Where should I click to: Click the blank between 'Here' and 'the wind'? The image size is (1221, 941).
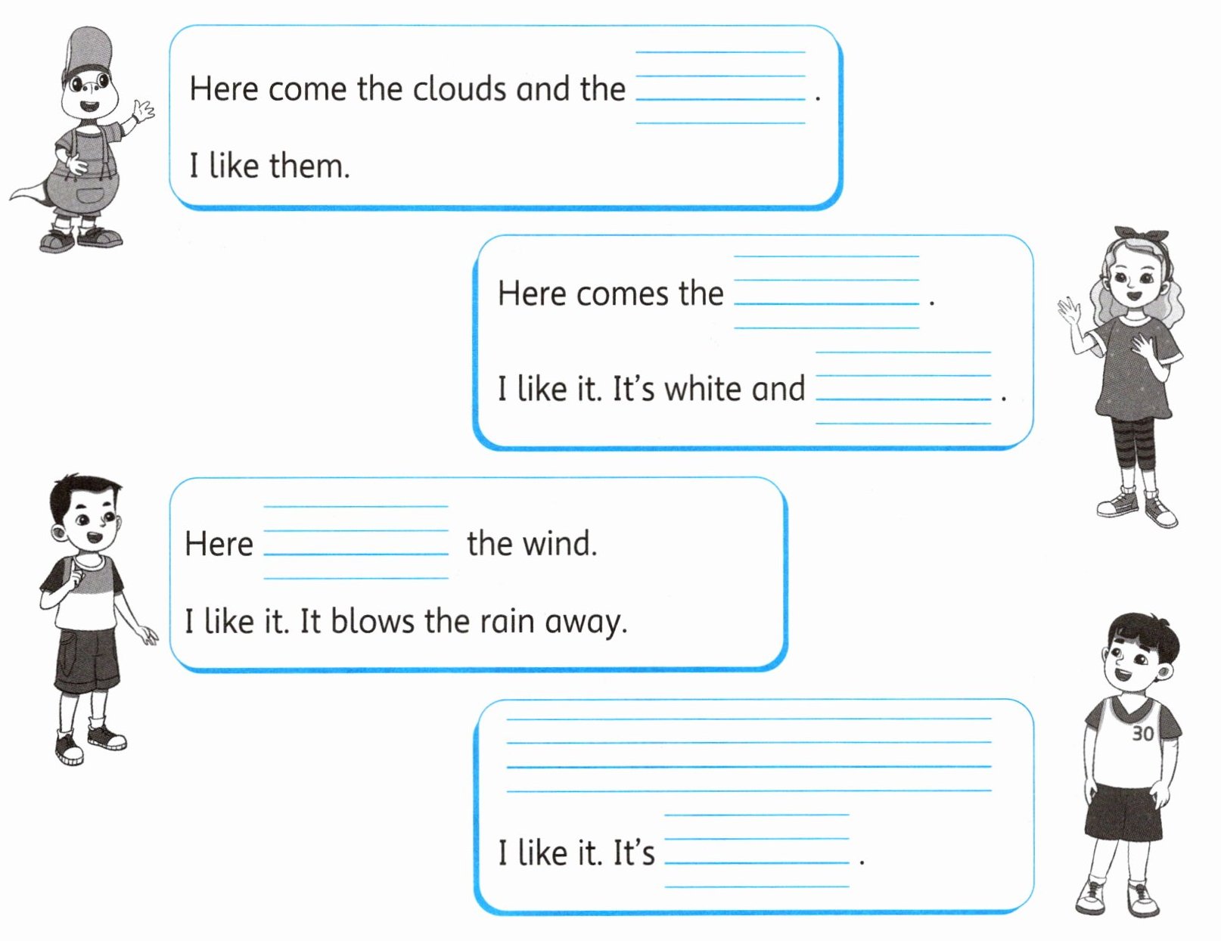[356, 542]
